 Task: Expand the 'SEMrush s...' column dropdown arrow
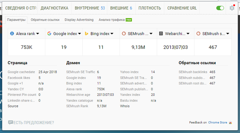[x=228, y=34]
